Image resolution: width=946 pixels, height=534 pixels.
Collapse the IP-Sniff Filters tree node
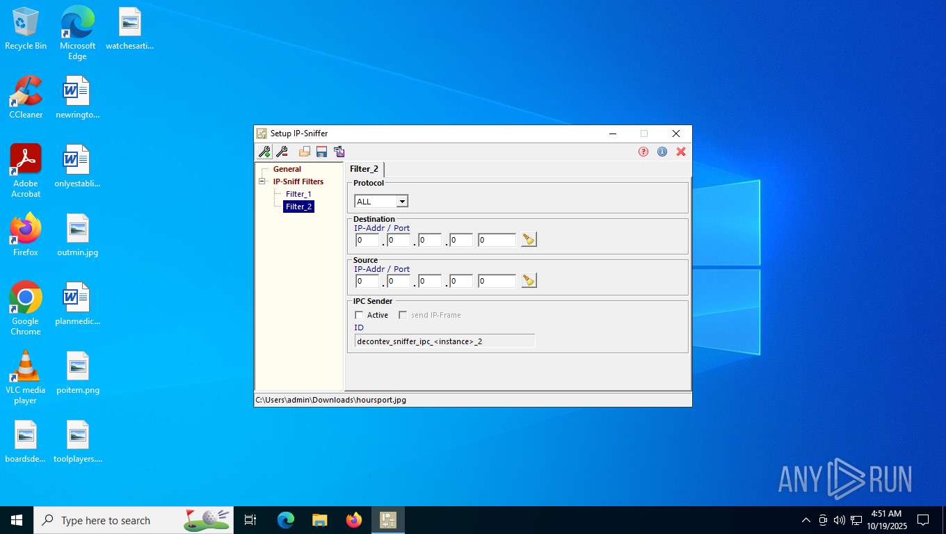[x=262, y=181]
